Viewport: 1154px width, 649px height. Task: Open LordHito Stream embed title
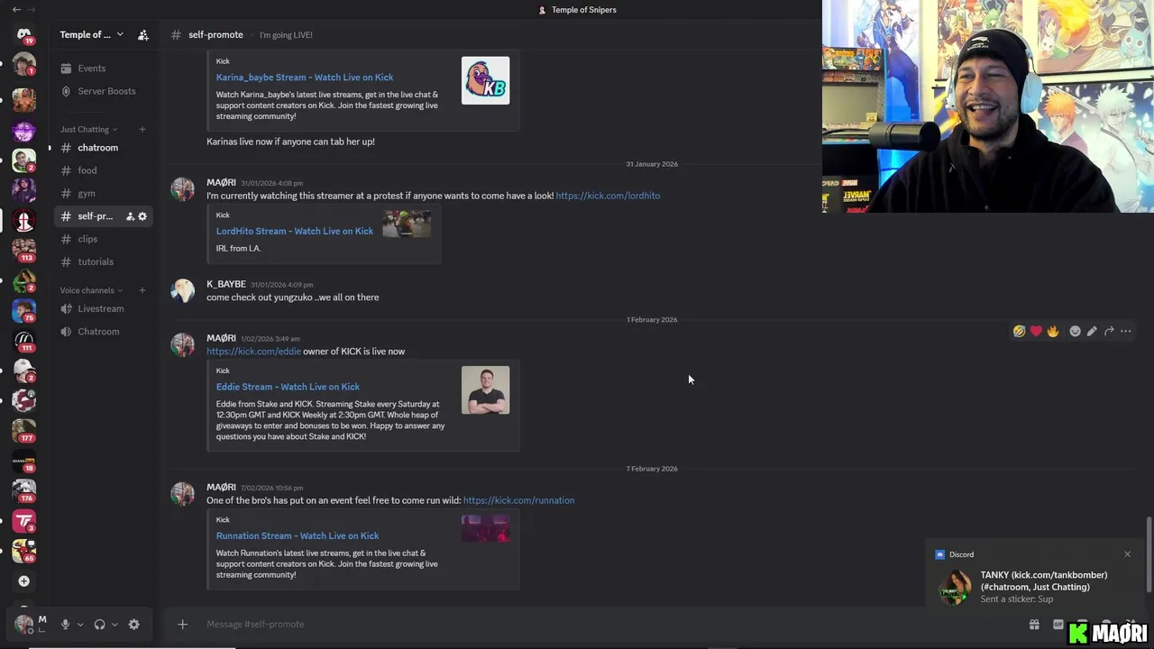[295, 231]
